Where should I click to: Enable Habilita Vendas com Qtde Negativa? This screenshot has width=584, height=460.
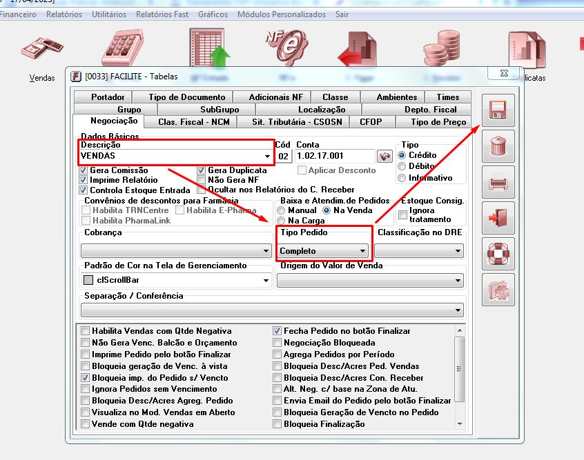[x=86, y=331]
